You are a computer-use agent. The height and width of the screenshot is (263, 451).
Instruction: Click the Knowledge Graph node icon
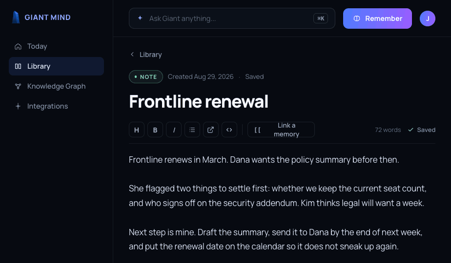[18, 86]
